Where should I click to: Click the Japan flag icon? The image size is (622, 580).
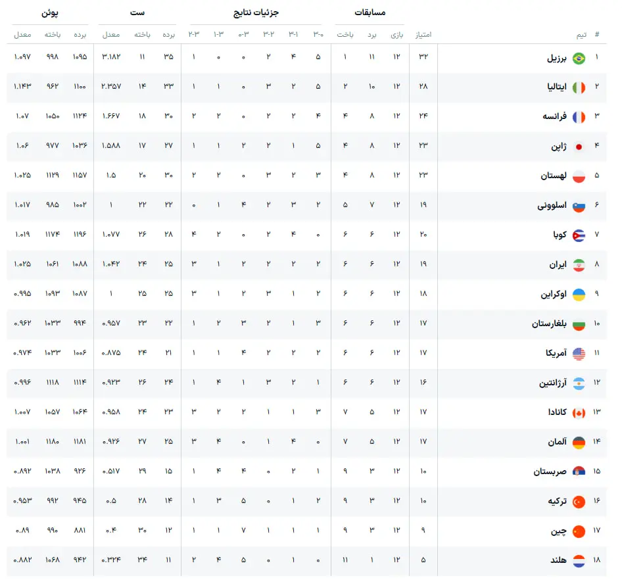pos(579,147)
